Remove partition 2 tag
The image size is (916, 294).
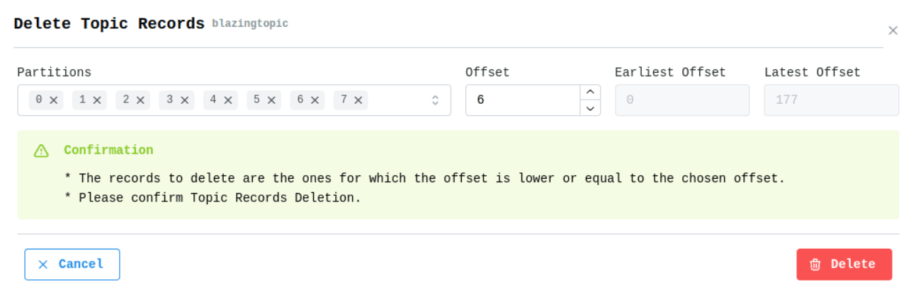(x=141, y=100)
